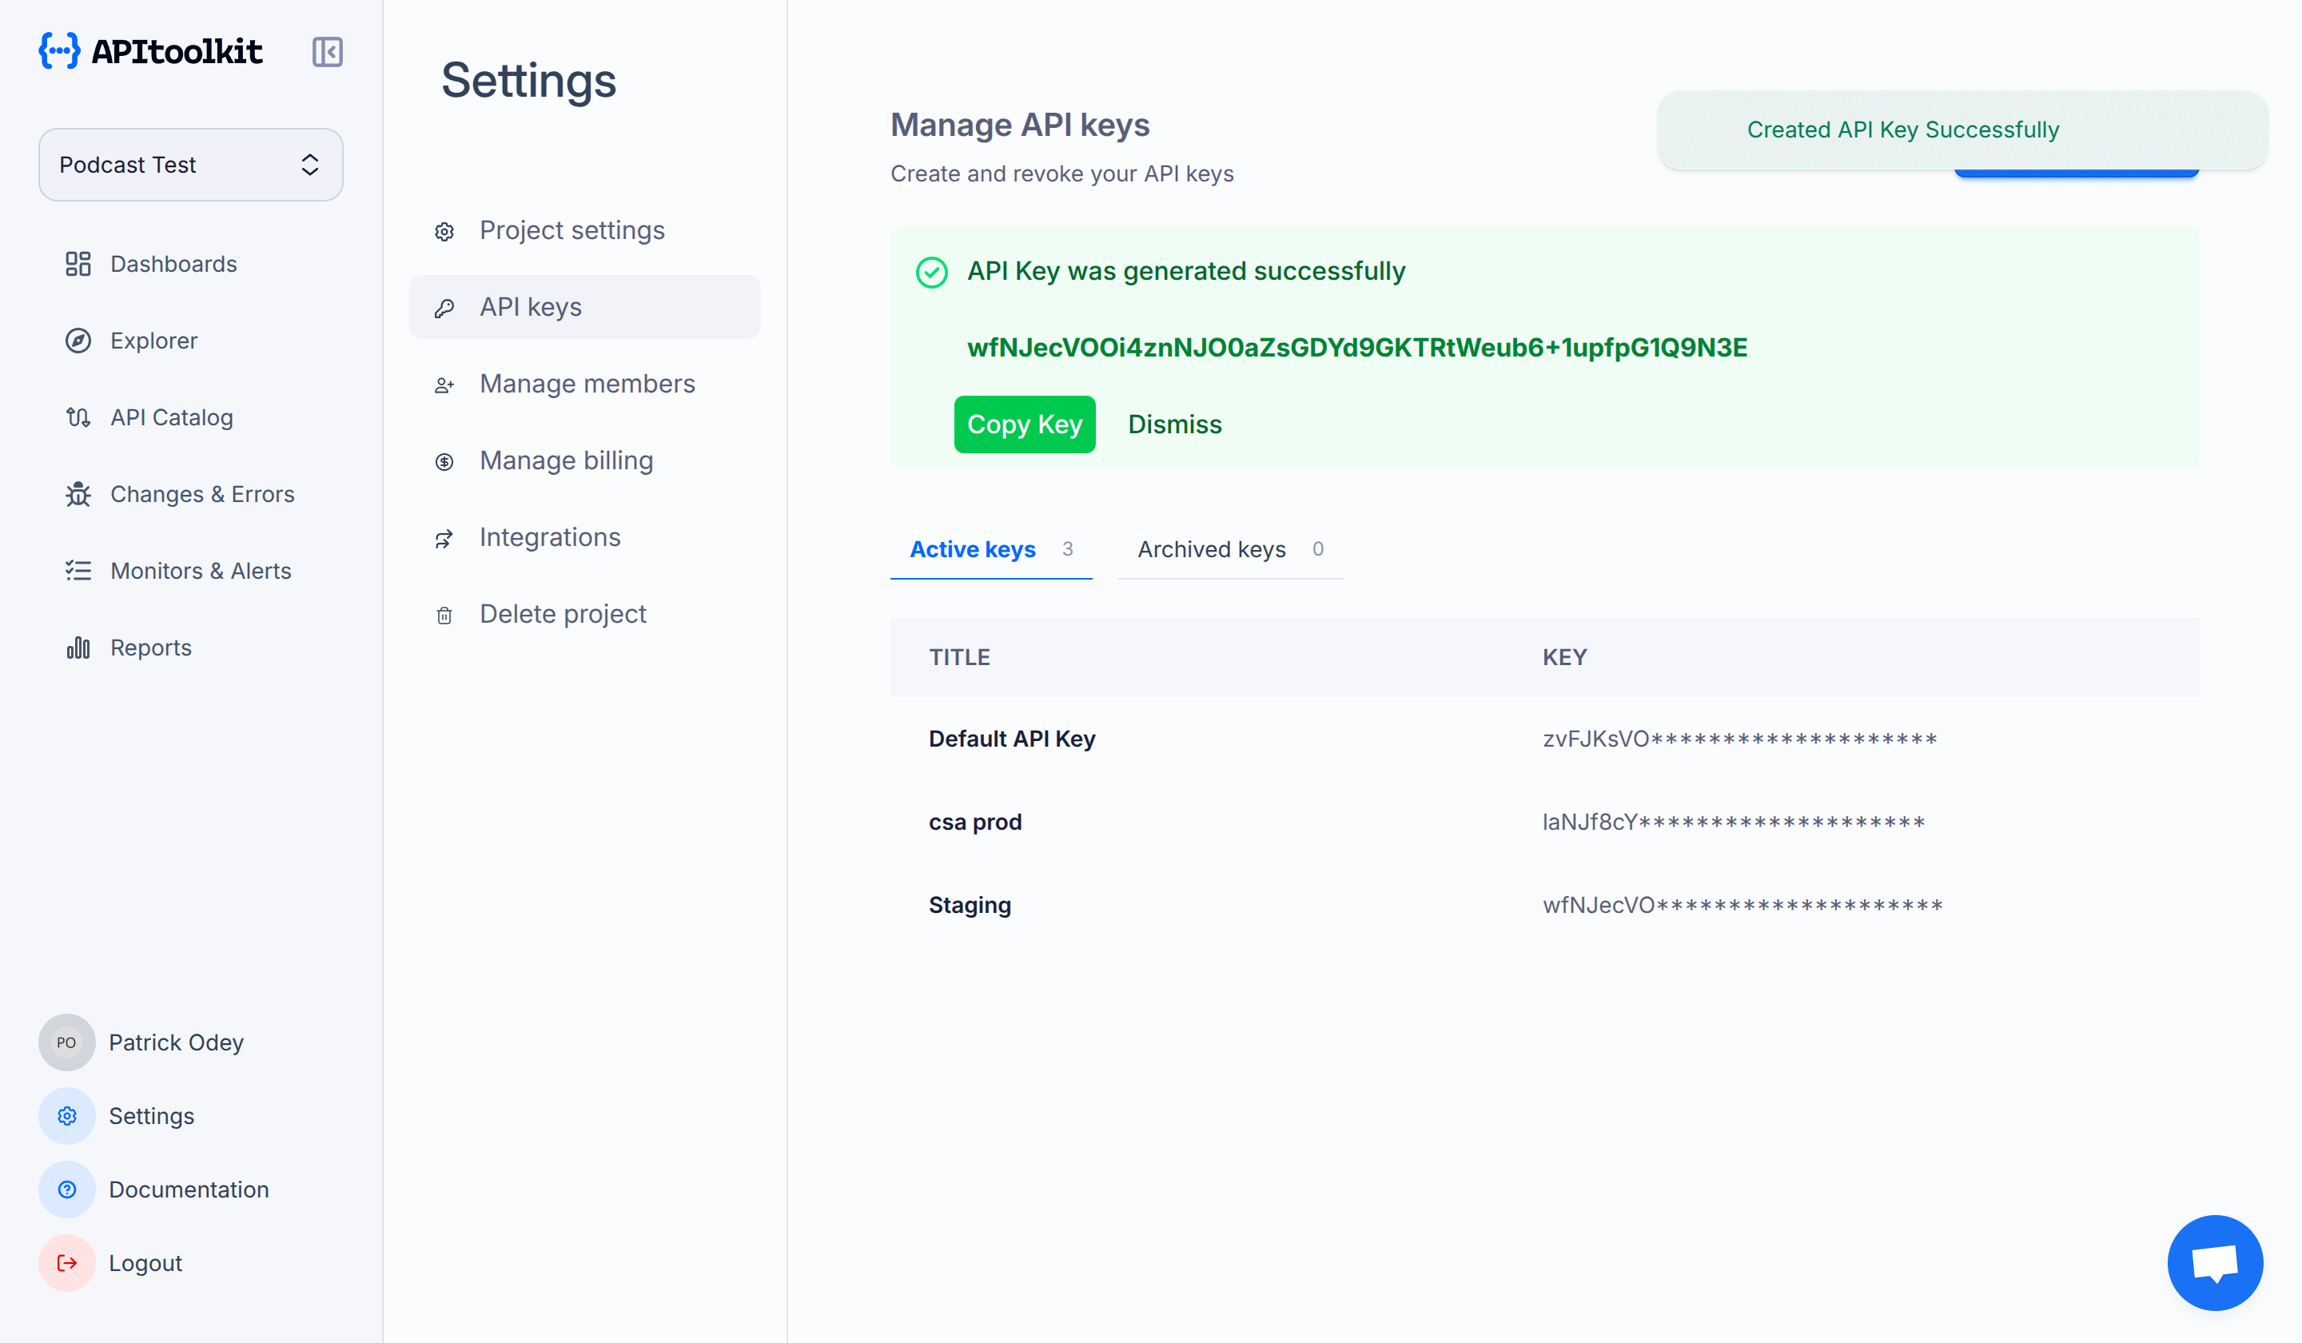Image resolution: width=2302 pixels, height=1343 pixels.
Task: Open Documentation via the help icon
Action: [x=66, y=1189]
